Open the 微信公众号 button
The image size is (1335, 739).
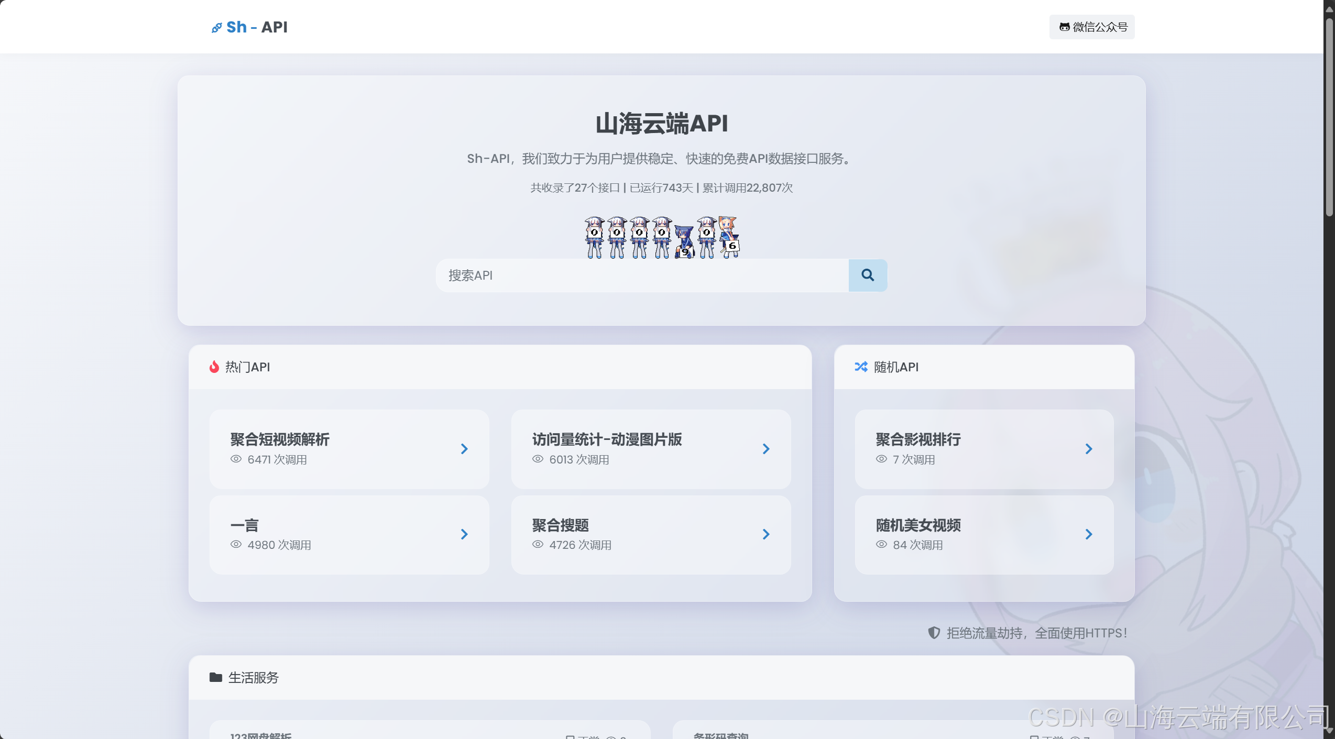[1092, 27]
